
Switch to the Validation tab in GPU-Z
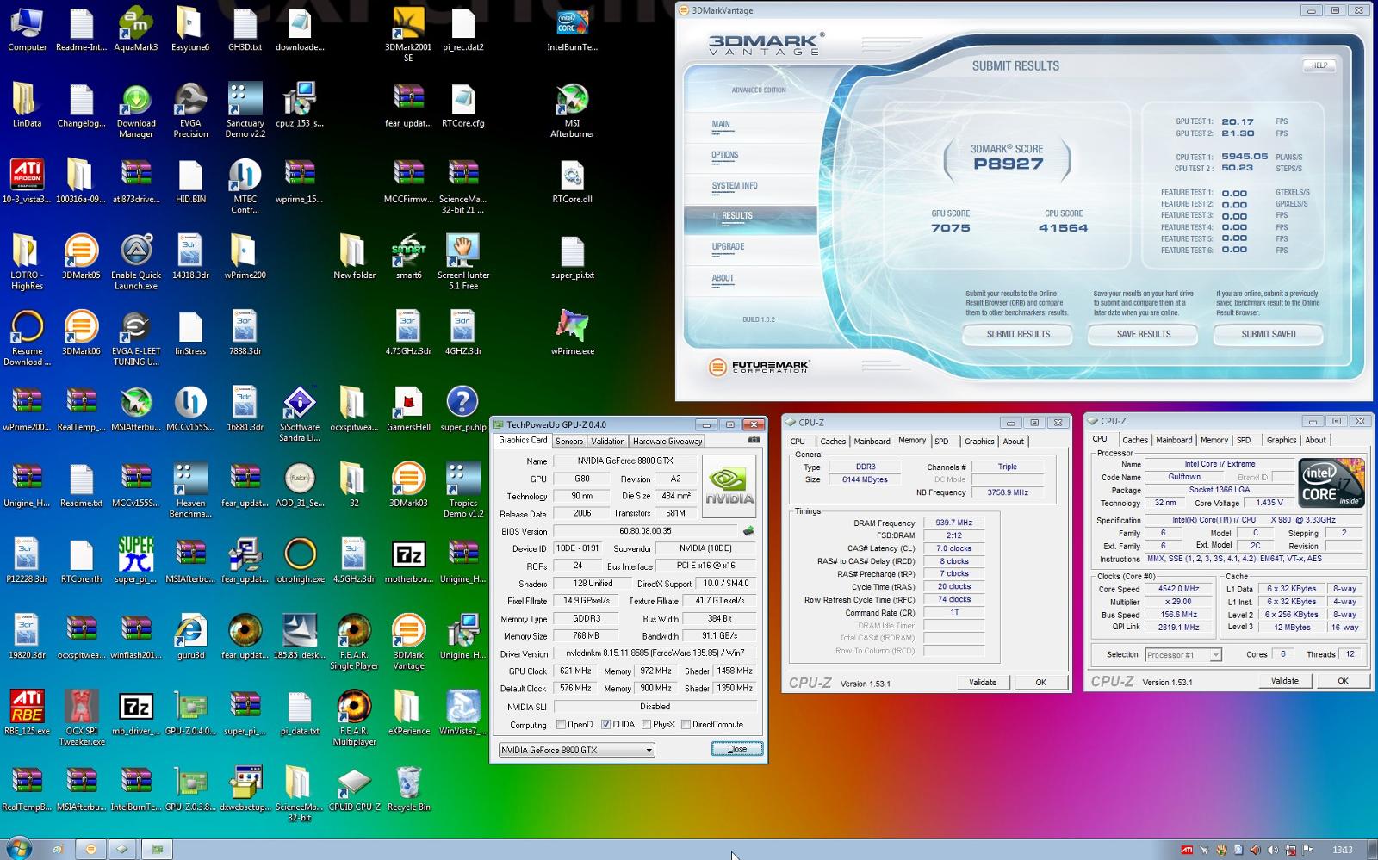(x=608, y=441)
